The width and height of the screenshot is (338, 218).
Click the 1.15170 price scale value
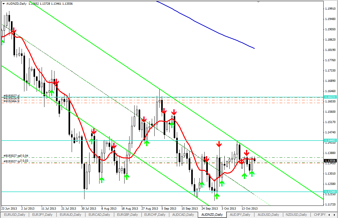330,122
